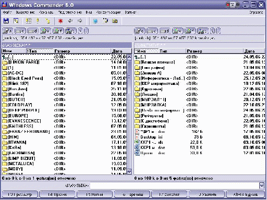Image resolution: width=267 pixels, height=200 pixels.
Task: Open the Подключение menu
Action: (70, 12)
